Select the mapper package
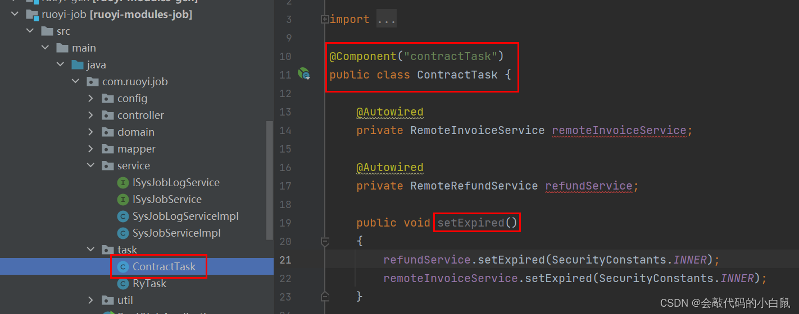 click(x=137, y=149)
